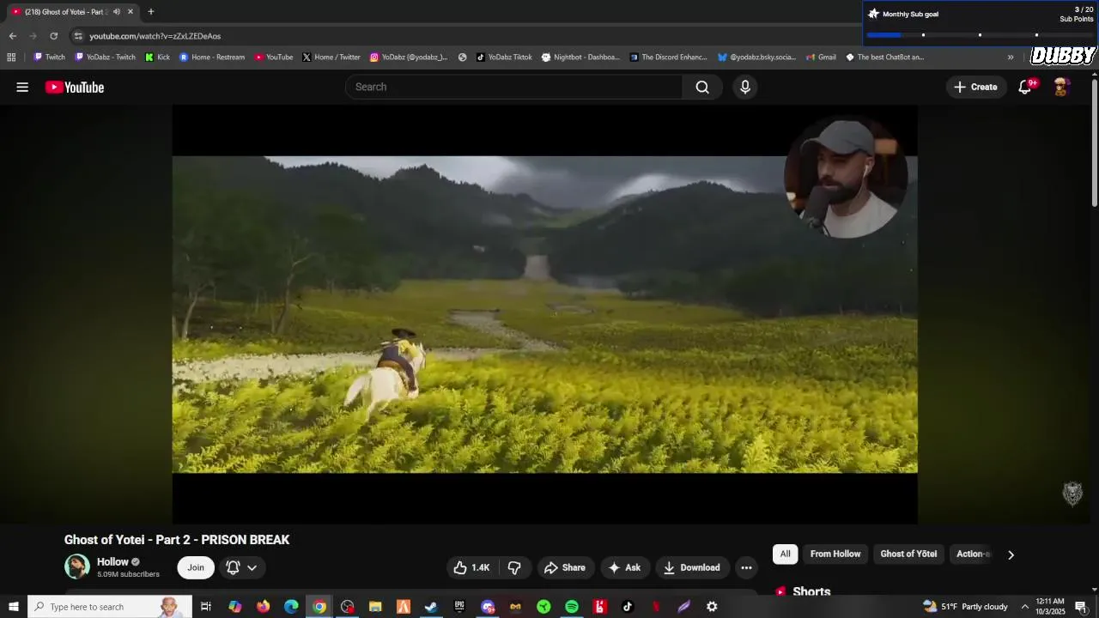The width and height of the screenshot is (1099, 618).
Task: Select the All filter chip
Action: point(785,554)
